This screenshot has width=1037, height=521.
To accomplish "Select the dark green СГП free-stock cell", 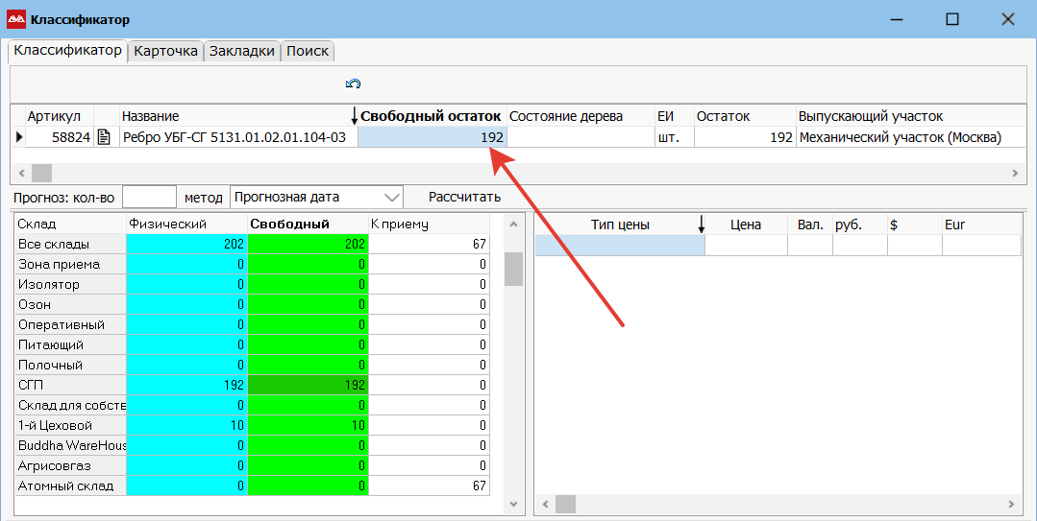I will [x=308, y=385].
